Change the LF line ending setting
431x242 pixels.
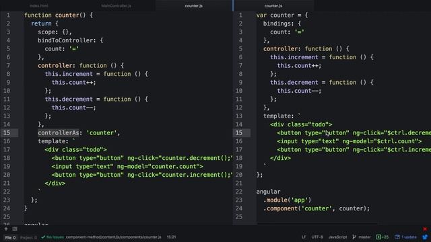(304, 237)
